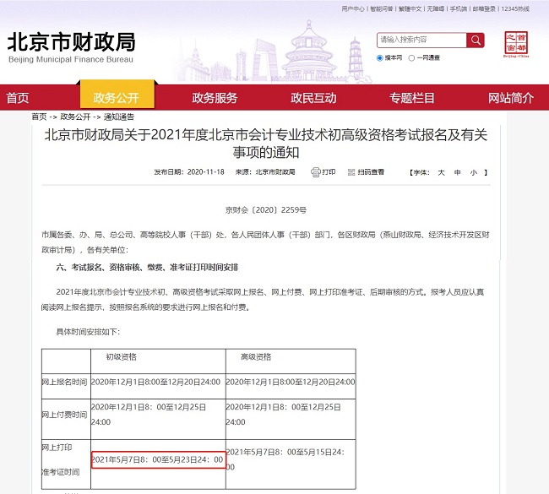This screenshot has height=494, width=549.
Task: Click the 12345热线 hotline link
Action: click(x=515, y=8)
